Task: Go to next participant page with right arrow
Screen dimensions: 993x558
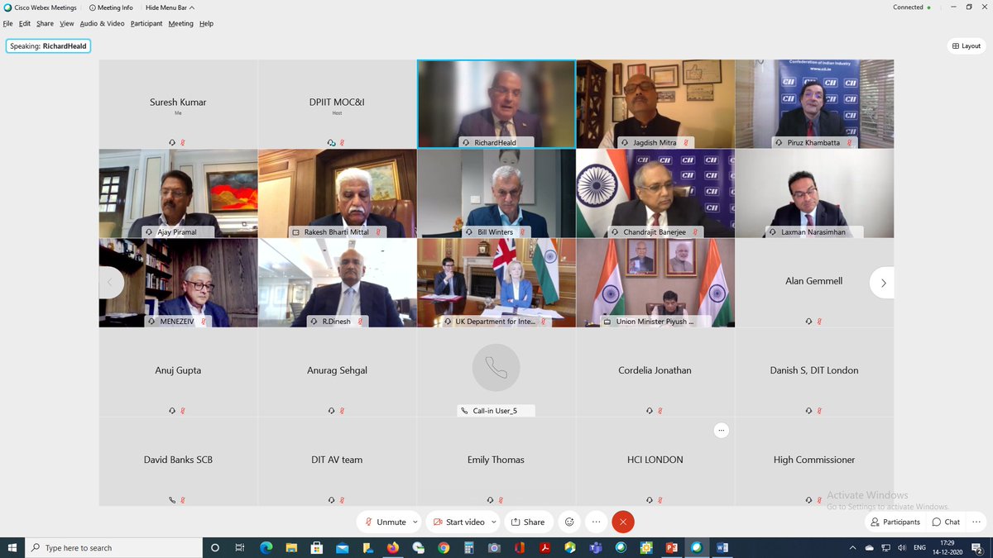Action: point(882,282)
